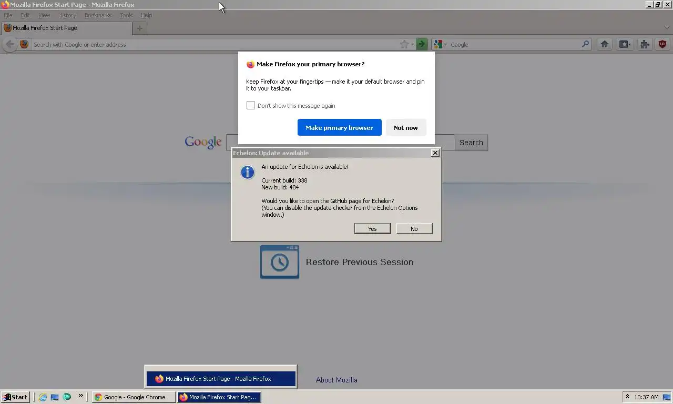Image resolution: width=673 pixels, height=404 pixels.
Task: Click Firefox Start Page taskbar button
Action: pyautogui.click(x=219, y=397)
